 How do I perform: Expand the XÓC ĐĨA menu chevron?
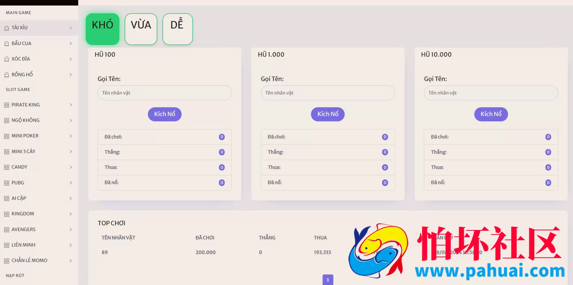click(71, 59)
